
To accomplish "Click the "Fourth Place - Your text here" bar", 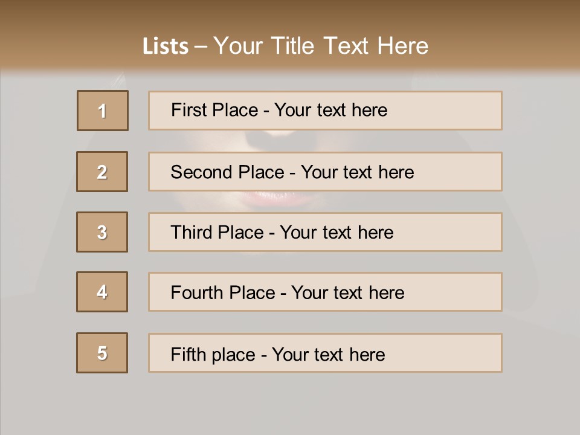I will coord(325,292).
